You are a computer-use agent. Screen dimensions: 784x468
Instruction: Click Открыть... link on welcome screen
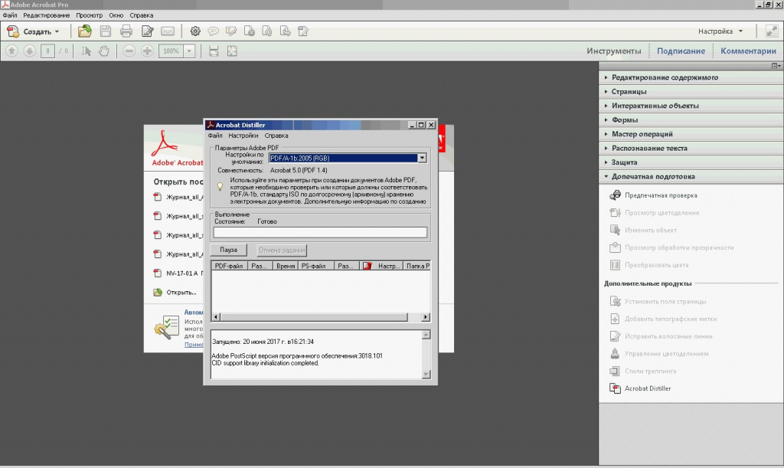pyautogui.click(x=181, y=293)
